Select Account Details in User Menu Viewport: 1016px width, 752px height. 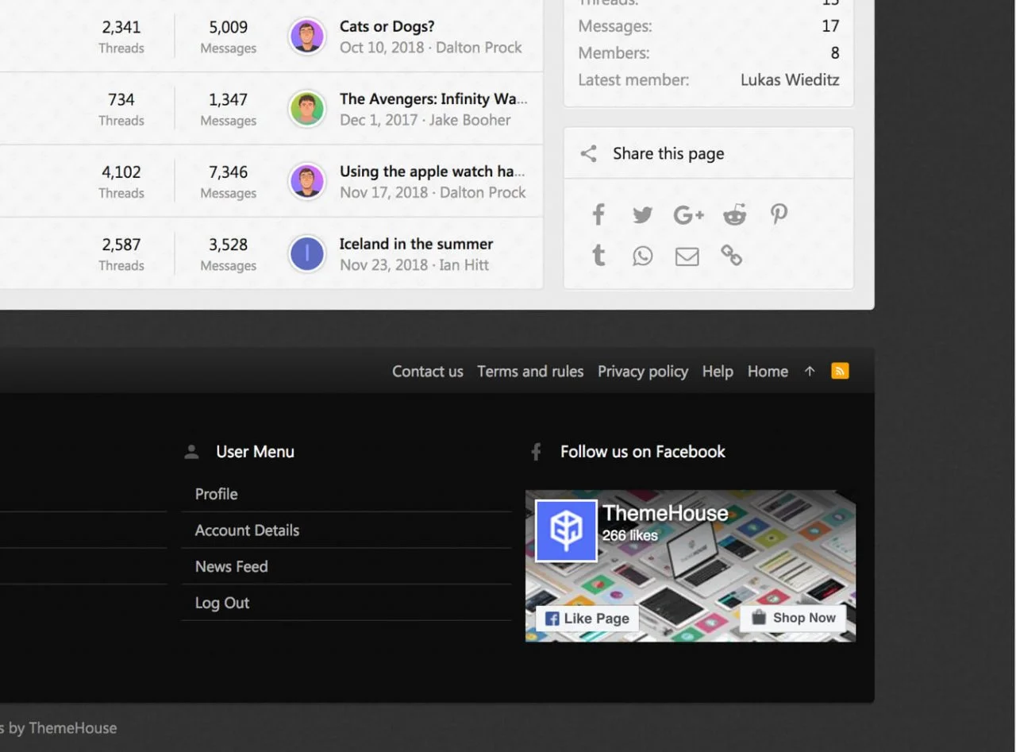(x=247, y=530)
